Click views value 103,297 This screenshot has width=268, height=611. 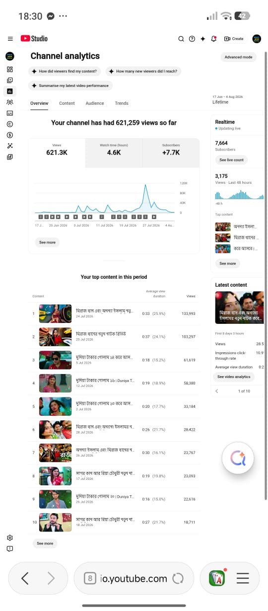pos(189,337)
